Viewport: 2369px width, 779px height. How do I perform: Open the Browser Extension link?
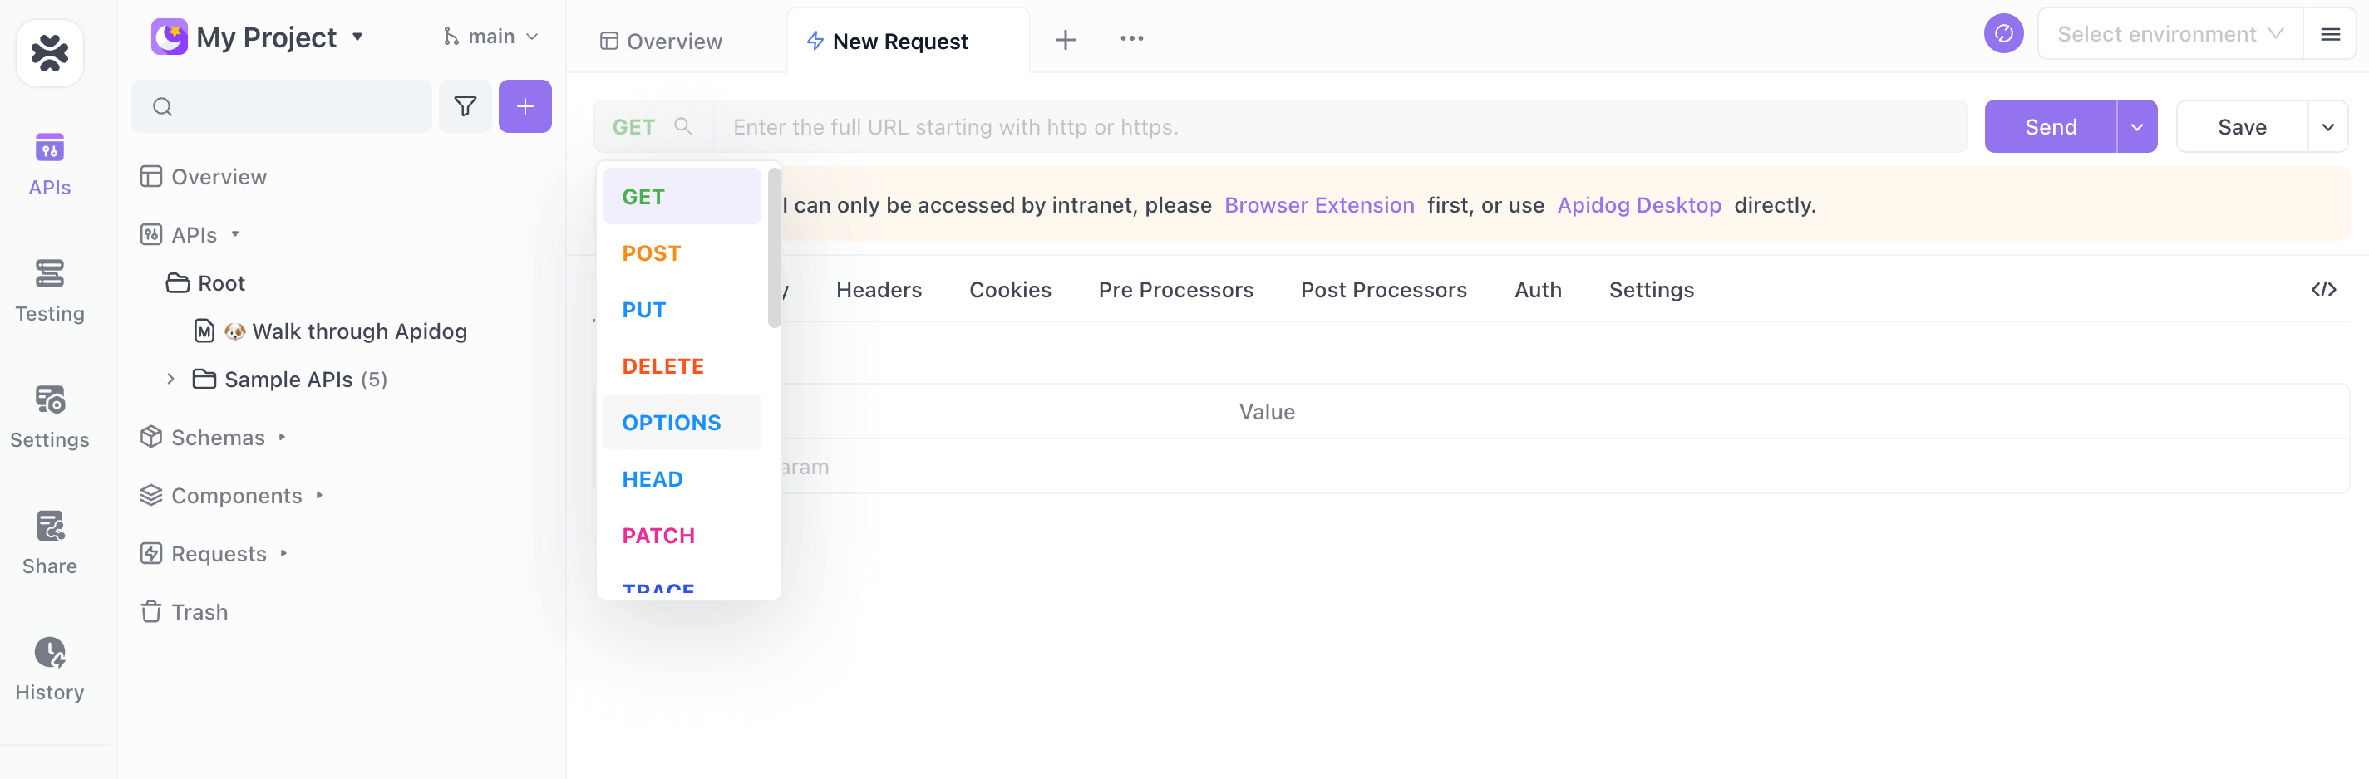point(1320,205)
